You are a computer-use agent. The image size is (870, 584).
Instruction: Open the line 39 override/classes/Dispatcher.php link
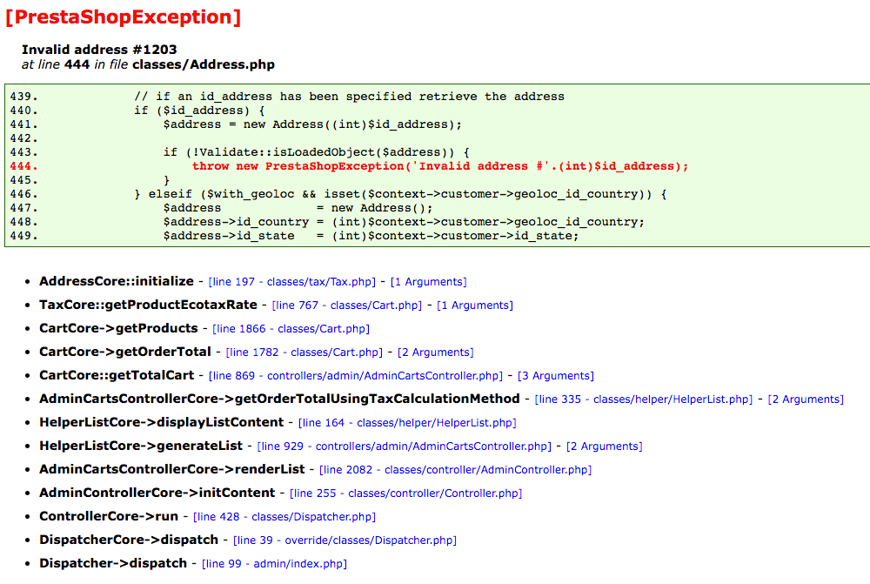click(x=345, y=540)
